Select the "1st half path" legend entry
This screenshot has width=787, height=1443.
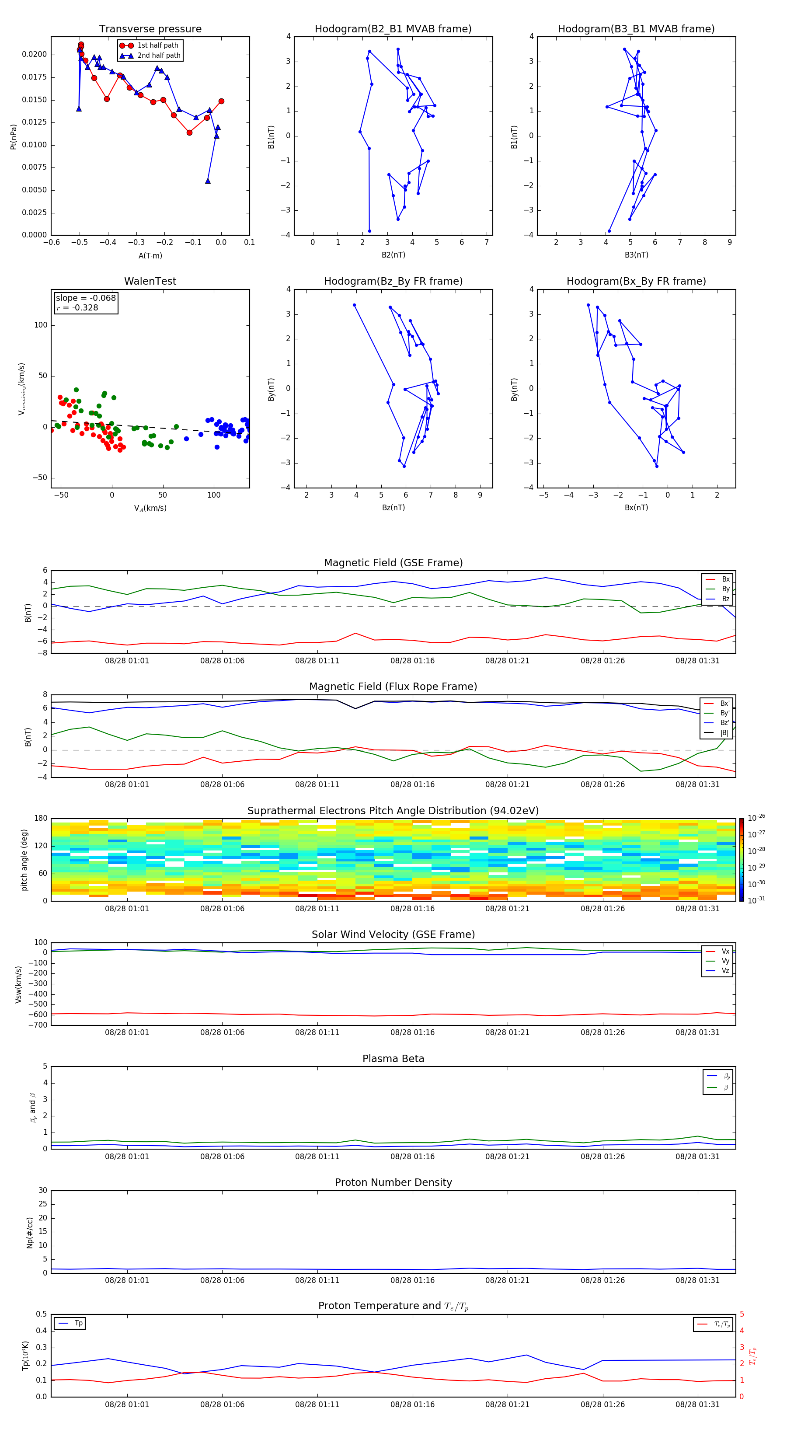(150, 45)
